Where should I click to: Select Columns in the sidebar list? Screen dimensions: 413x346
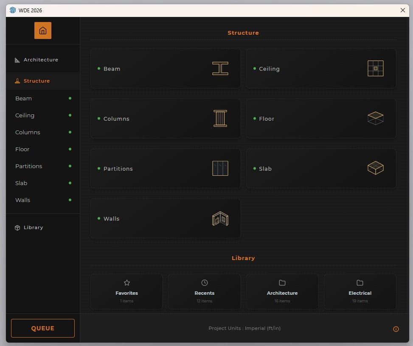coord(43,132)
